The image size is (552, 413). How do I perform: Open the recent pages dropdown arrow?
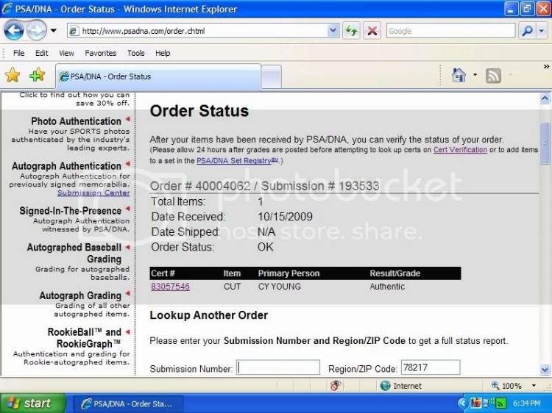tap(54, 31)
